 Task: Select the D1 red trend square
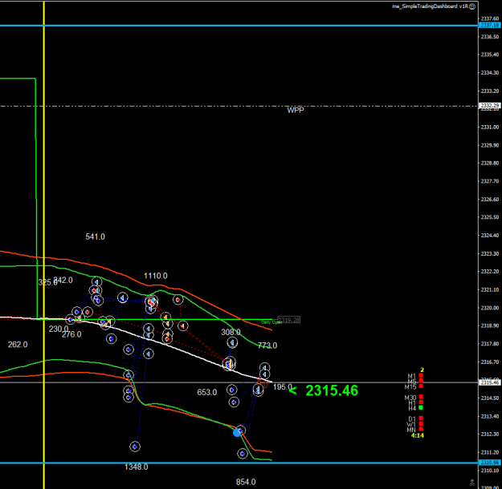pos(421,418)
